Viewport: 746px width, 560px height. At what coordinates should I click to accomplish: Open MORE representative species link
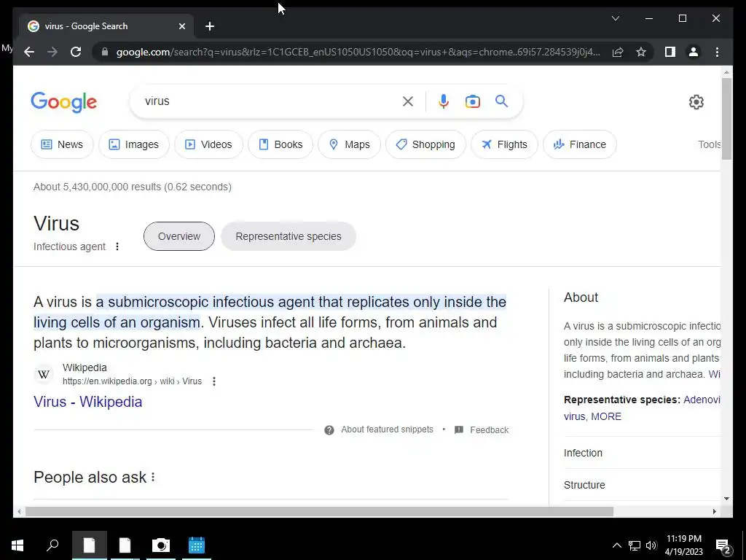click(606, 416)
